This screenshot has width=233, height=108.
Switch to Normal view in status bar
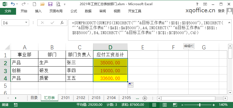(154, 105)
